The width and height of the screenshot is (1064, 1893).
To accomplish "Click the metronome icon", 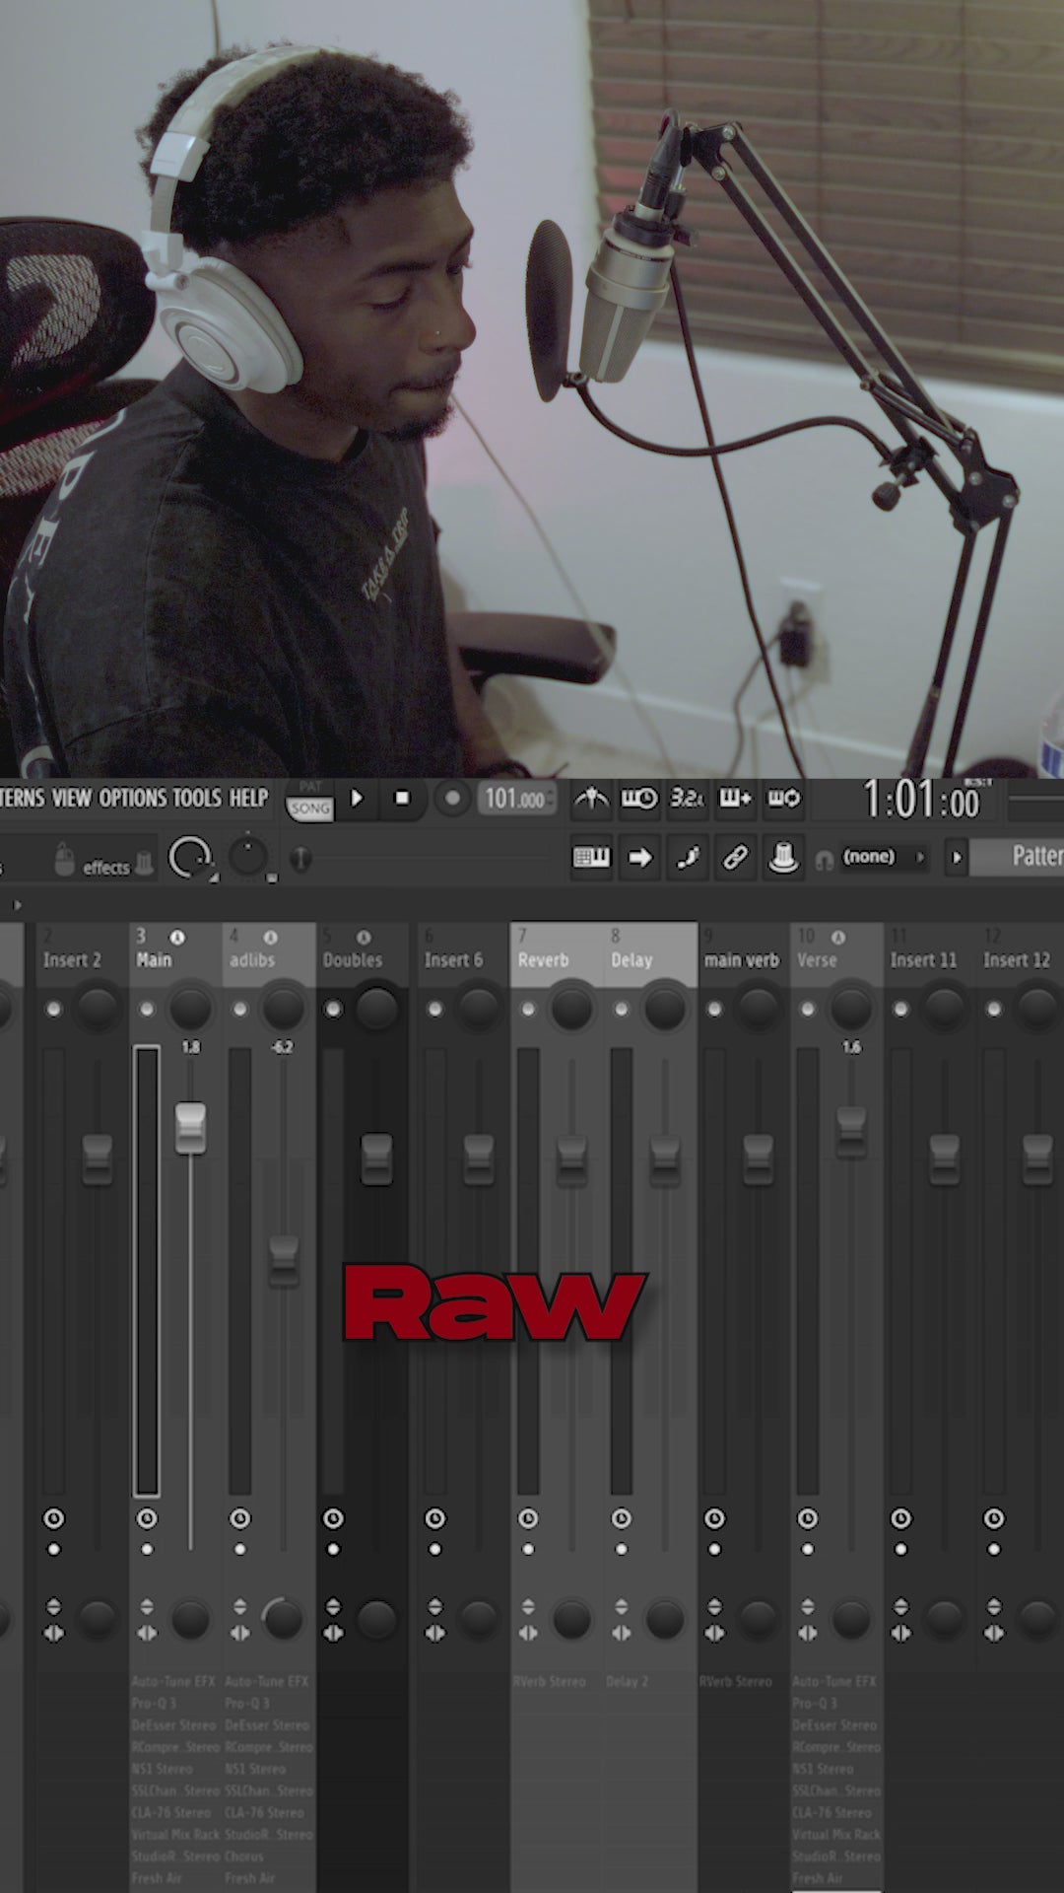I will 591,799.
